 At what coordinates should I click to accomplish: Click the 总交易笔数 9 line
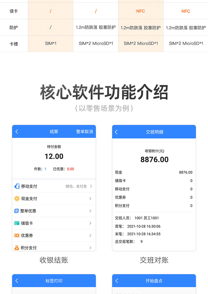(129, 242)
